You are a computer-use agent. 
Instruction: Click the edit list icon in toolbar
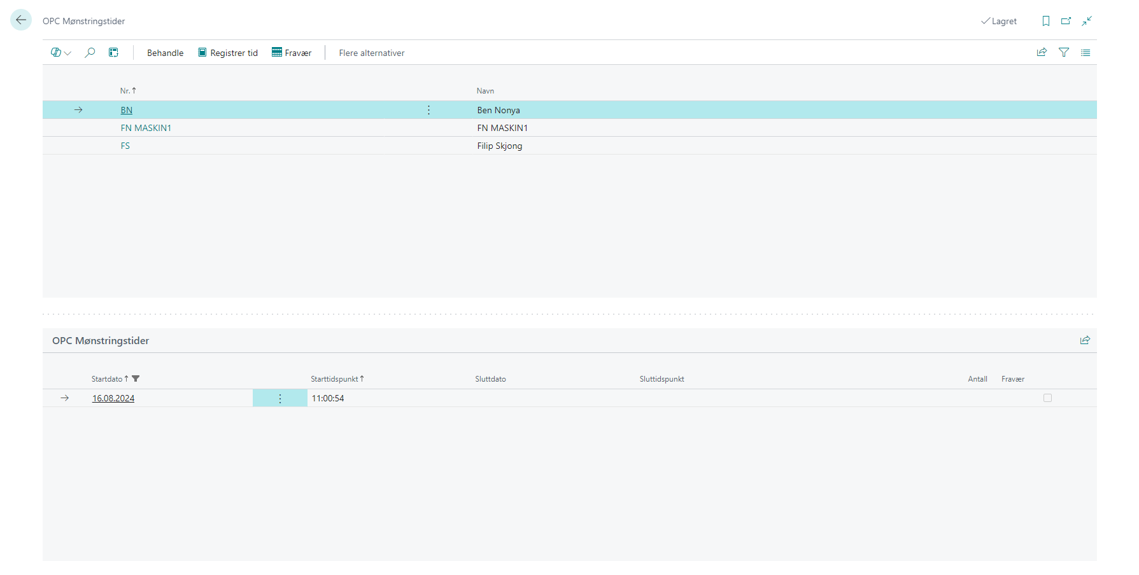click(113, 53)
